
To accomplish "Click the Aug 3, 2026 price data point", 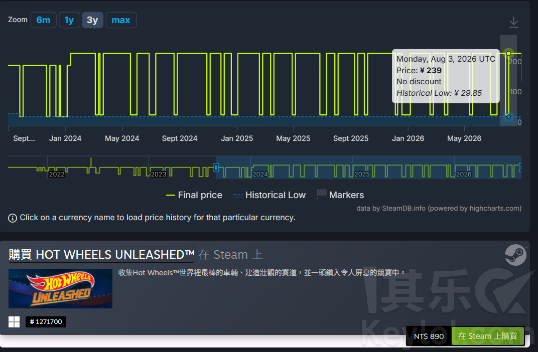I will click(x=508, y=53).
